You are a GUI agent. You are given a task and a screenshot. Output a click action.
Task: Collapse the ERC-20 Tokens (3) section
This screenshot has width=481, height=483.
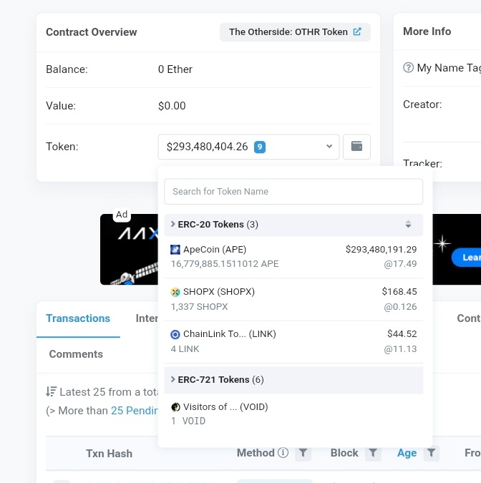[293, 225]
